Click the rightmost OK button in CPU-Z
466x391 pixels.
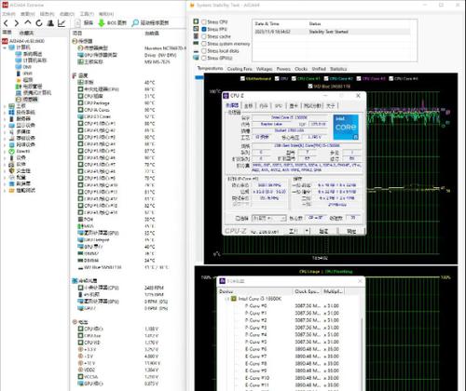point(351,231)
